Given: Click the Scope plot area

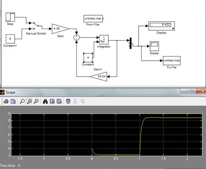Looking at the screenshot, I should (107, 135).
